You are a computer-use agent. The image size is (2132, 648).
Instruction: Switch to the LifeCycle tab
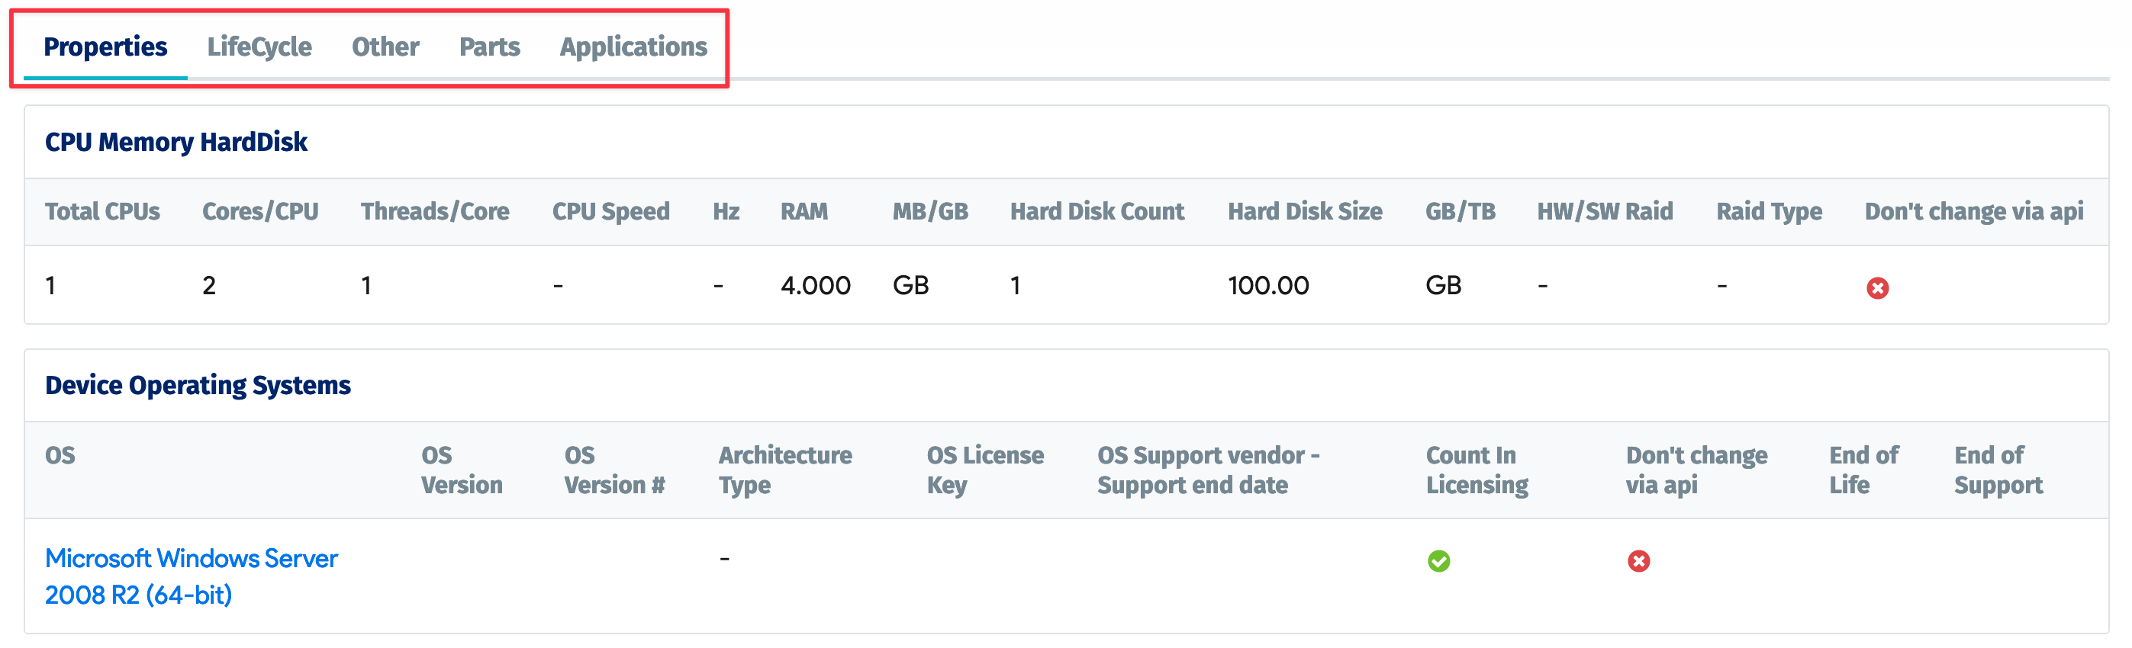coord(259,47)
